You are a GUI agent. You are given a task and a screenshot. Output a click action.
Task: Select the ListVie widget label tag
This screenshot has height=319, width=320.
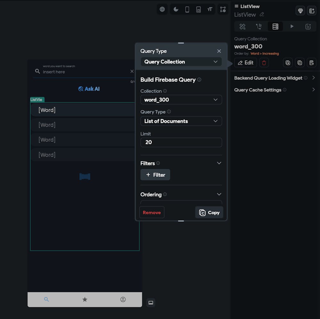(x=37, y=100)
